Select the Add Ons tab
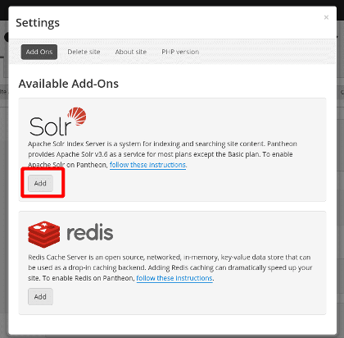The height and width of the screenshot is (338, 344). (x=39, y=52)
